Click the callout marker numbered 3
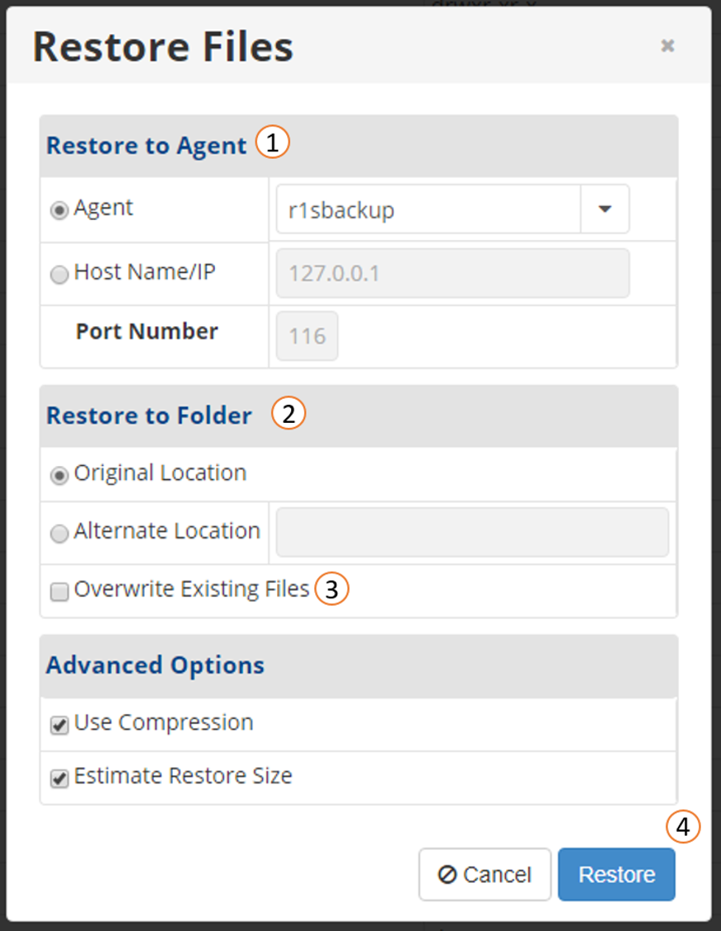 [332, 588]
